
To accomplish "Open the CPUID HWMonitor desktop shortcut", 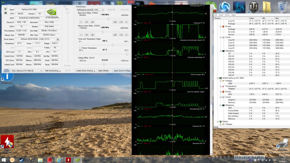I will pyautogui.click(x=7, y=144).
